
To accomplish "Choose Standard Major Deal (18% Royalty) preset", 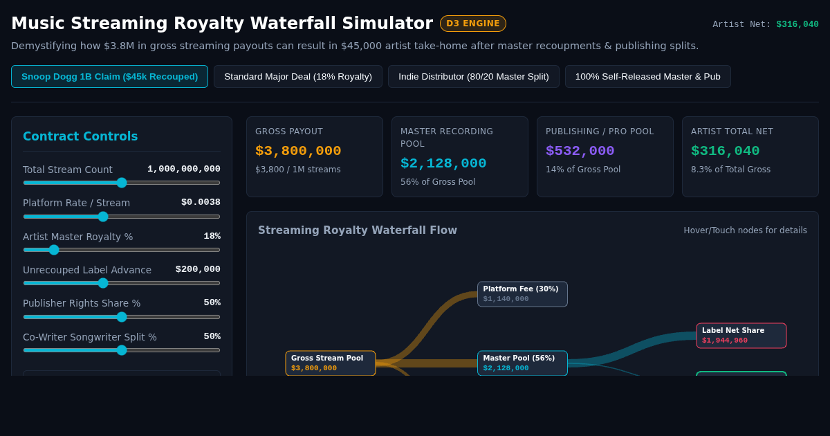I will coord(298,76).
